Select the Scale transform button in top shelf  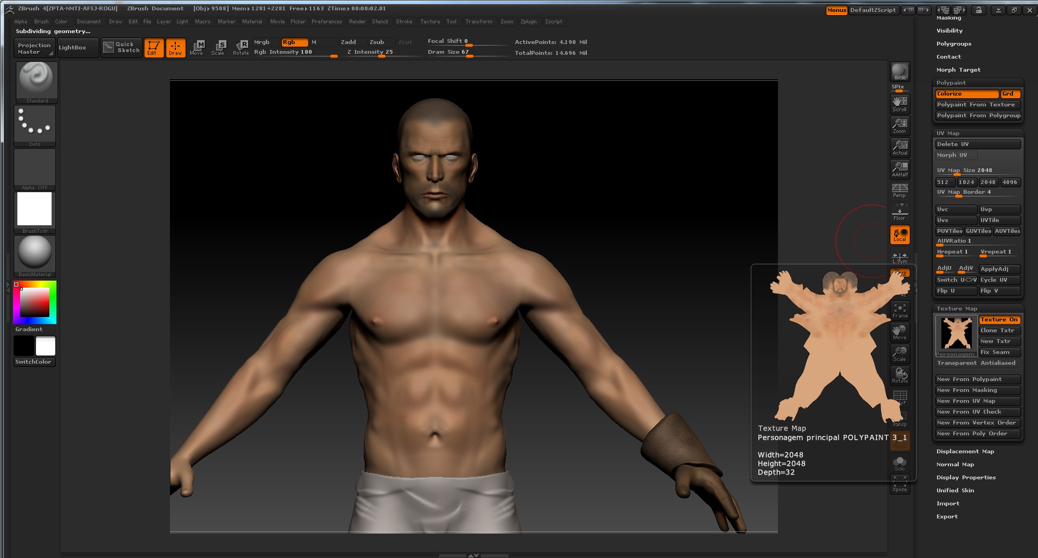pos(218,48)
